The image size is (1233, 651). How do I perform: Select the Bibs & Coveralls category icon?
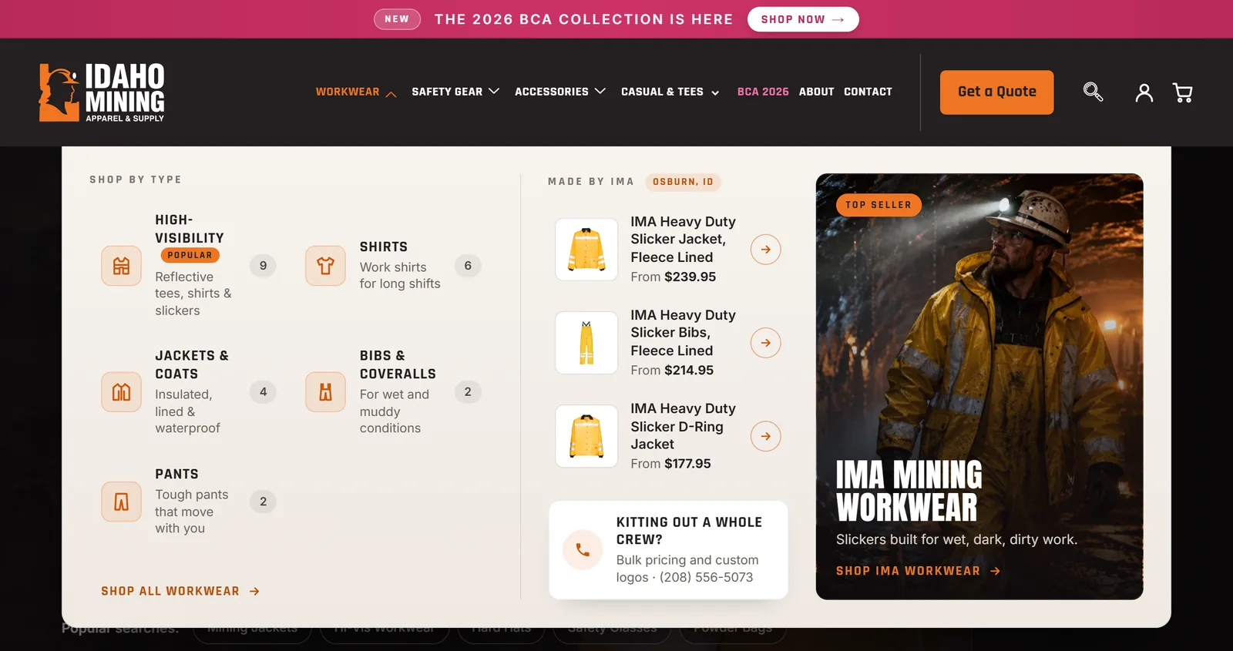[x=326, y=392]
